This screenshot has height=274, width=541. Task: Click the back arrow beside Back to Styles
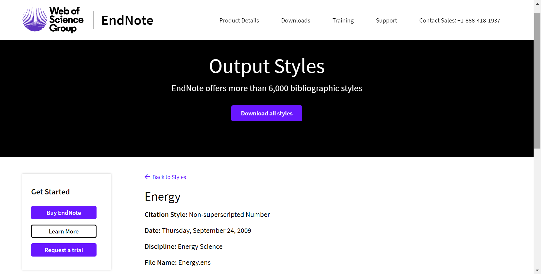[x=147, y=177]
